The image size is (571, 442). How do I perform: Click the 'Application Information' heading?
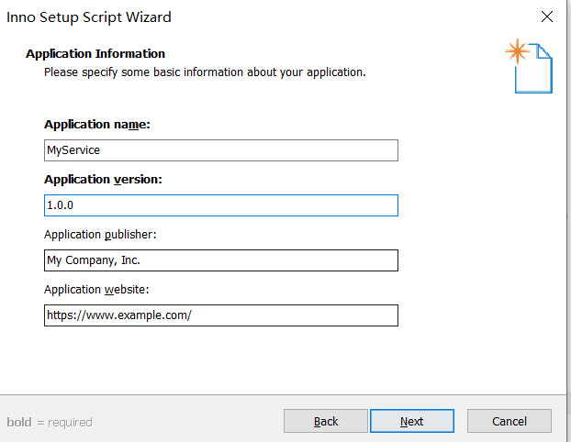click(x=95, y=54)
